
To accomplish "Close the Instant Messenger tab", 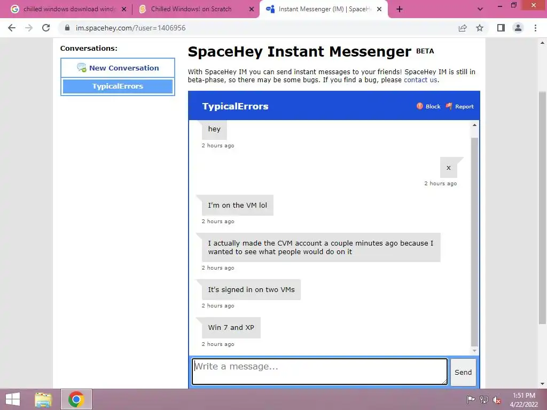I will pos(379,9).
